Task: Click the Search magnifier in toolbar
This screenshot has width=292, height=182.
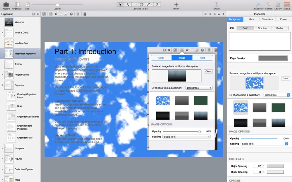Action: point(269,5)
